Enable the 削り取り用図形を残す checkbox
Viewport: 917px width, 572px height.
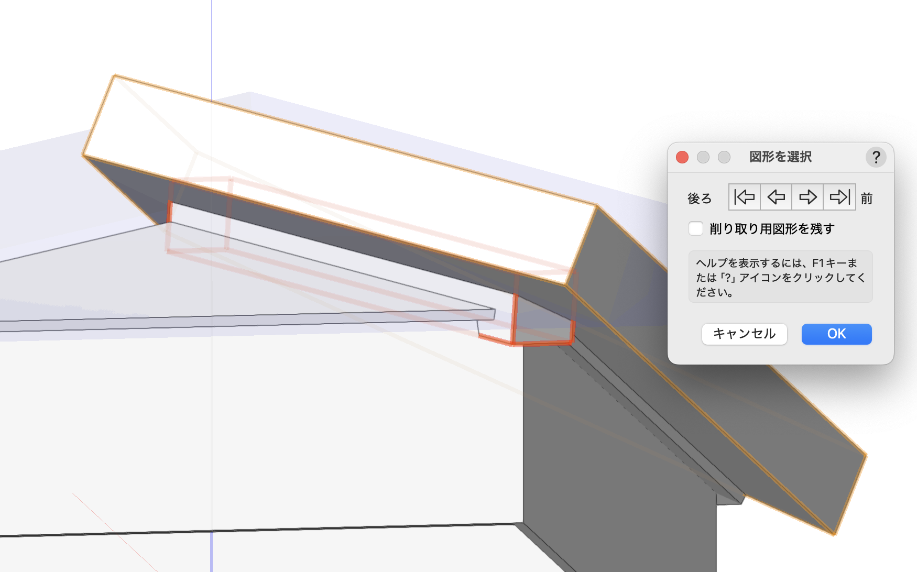(696, 228)
